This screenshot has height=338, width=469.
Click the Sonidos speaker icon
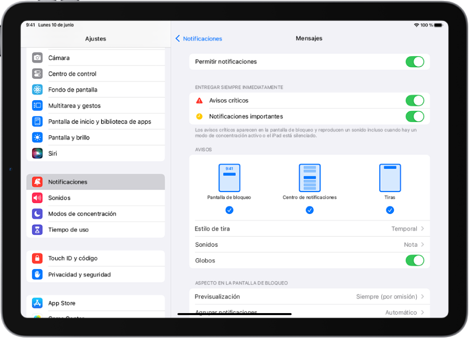click(x=37, y=198)
